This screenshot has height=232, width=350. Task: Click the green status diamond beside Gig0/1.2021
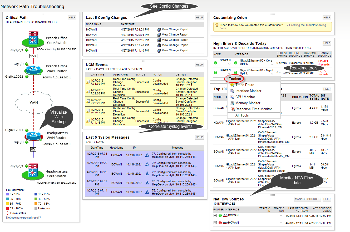pos(26,130)
